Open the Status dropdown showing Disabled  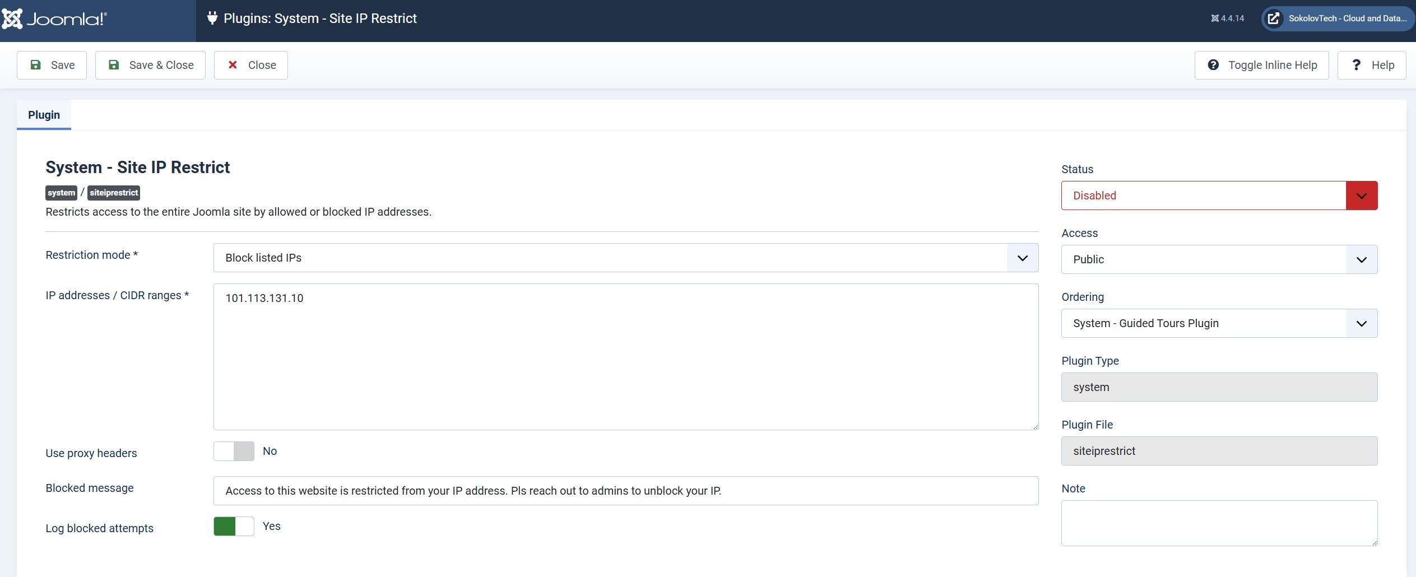click(x=1219, y=196)
